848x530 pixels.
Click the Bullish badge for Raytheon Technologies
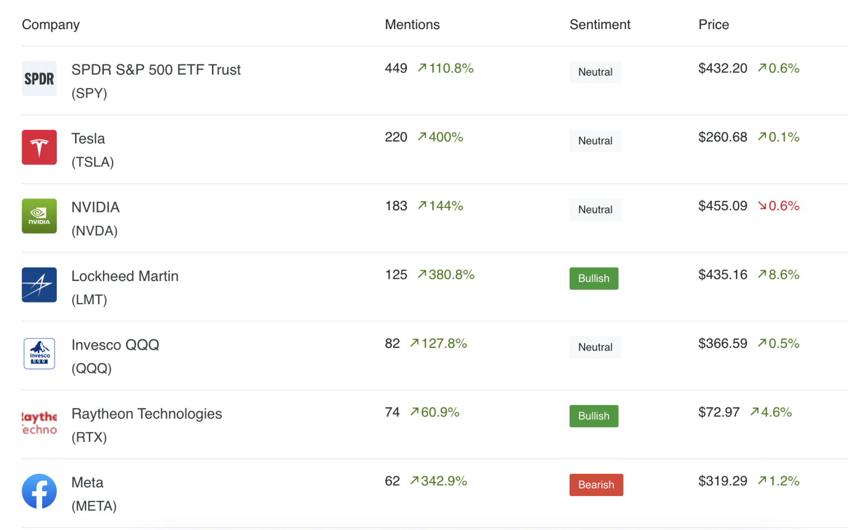[593, 416]
